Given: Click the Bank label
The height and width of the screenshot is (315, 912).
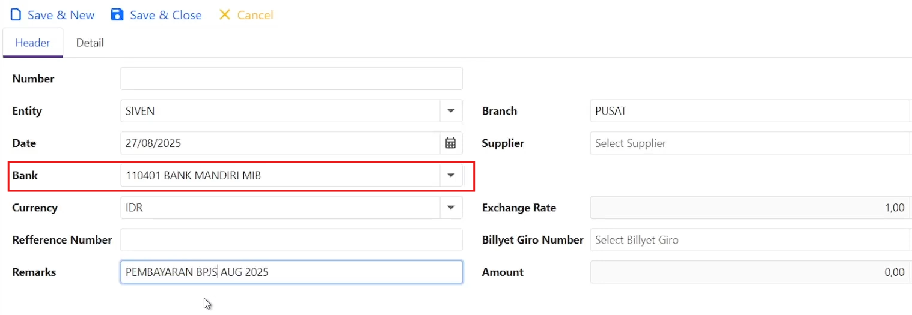Looking at the screenshot, I should click(25, 175).
